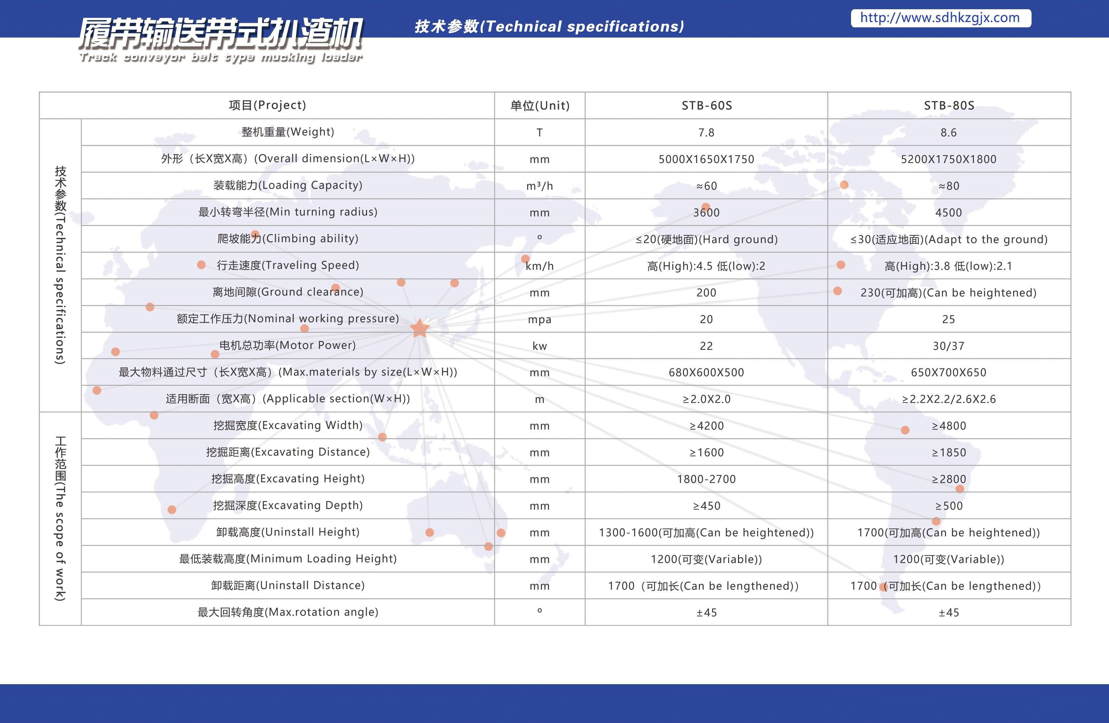Click the 5000X1650X1750 dimension value
The height and width of the screenshot is (723, 1109).
pyautogui.click(x=706, y=159)
